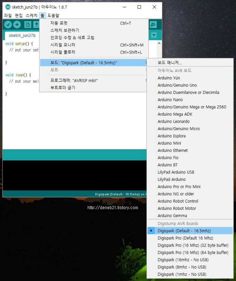Click the Upload arrow icon
This screenshot has width=236, height=281.
point(16,25)
